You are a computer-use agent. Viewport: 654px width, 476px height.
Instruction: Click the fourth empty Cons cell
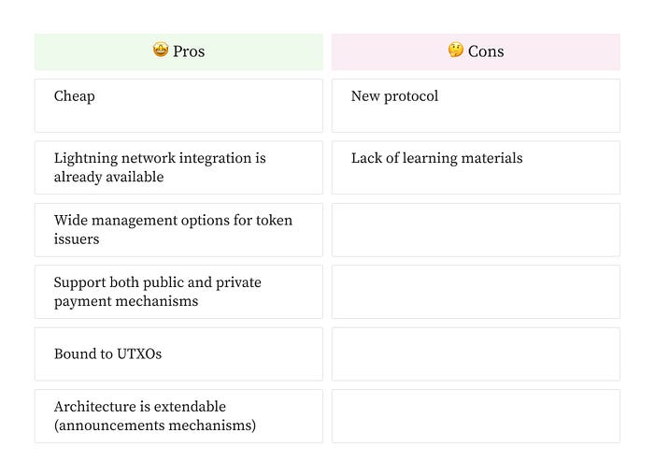[476, 292]
